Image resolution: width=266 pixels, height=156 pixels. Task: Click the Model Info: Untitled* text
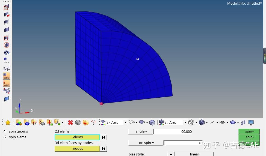pos(244,3)
